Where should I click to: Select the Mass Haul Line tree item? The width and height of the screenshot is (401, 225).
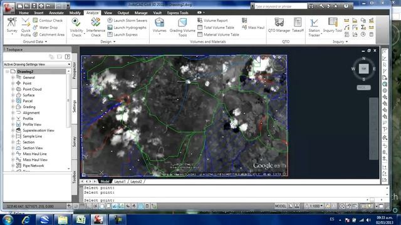point(34,154)
